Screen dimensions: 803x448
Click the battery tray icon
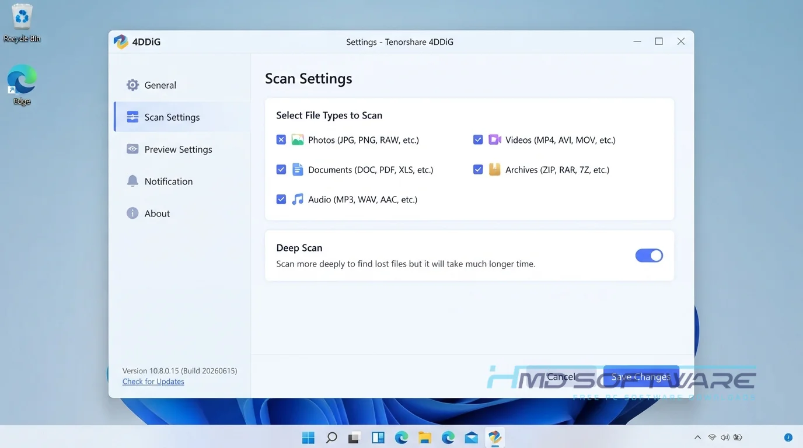(x=738, y=437)
